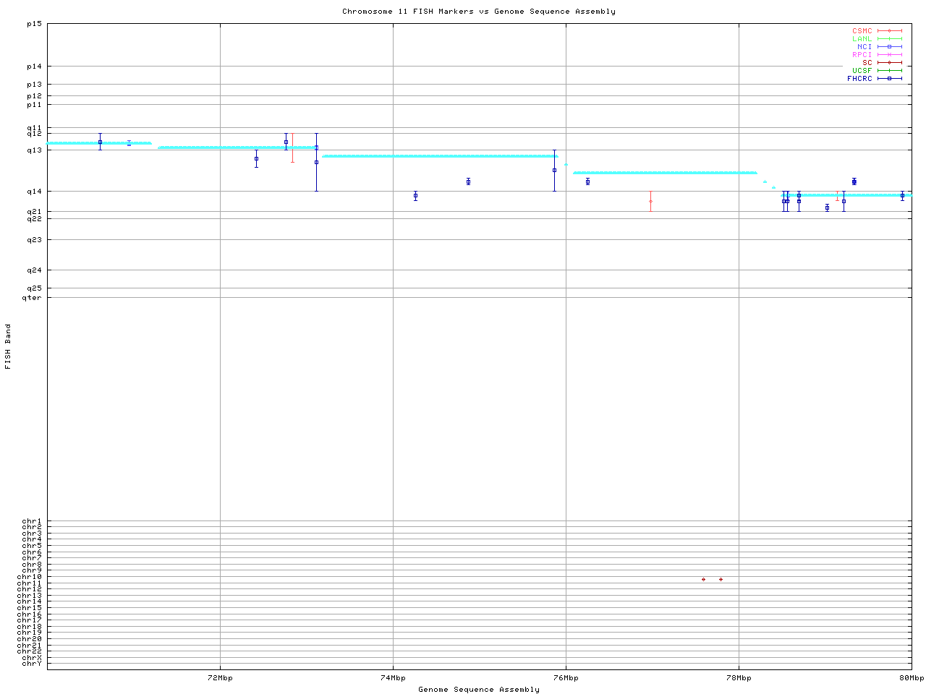
Task: Click the chart title "Chromosome 11 FISH Markers vs Genome Sequence Assembly"
Action: (479, 12)
